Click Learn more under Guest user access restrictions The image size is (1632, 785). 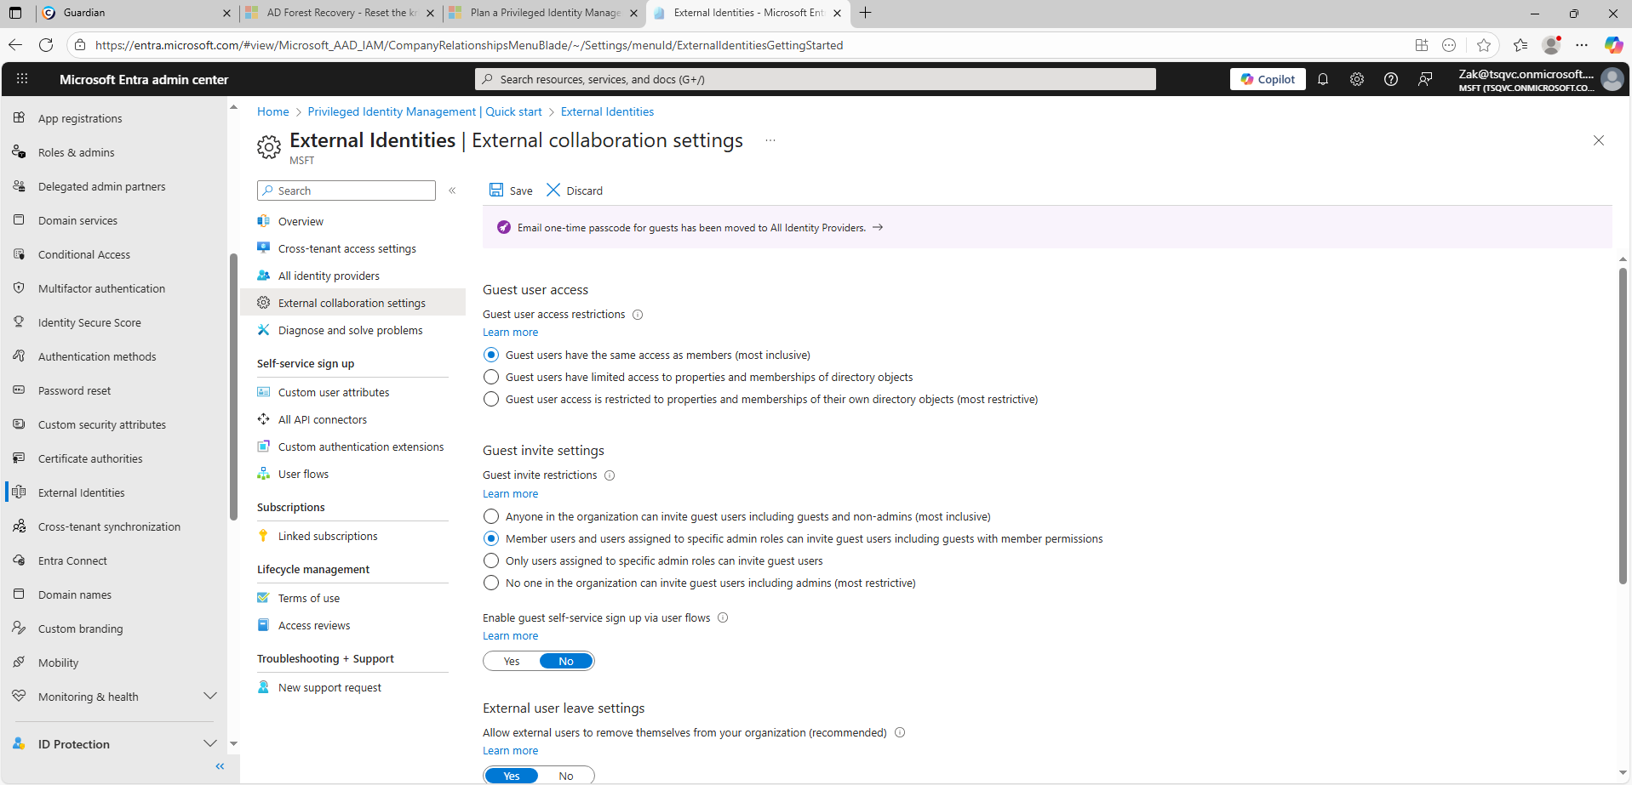coord(510,333)
